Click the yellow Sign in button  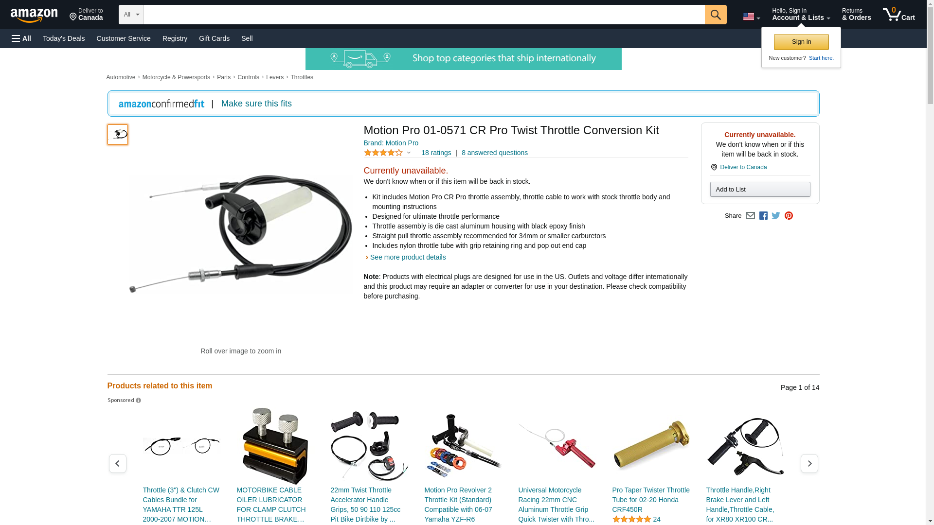pyautogui.click(x=801, y=42)
